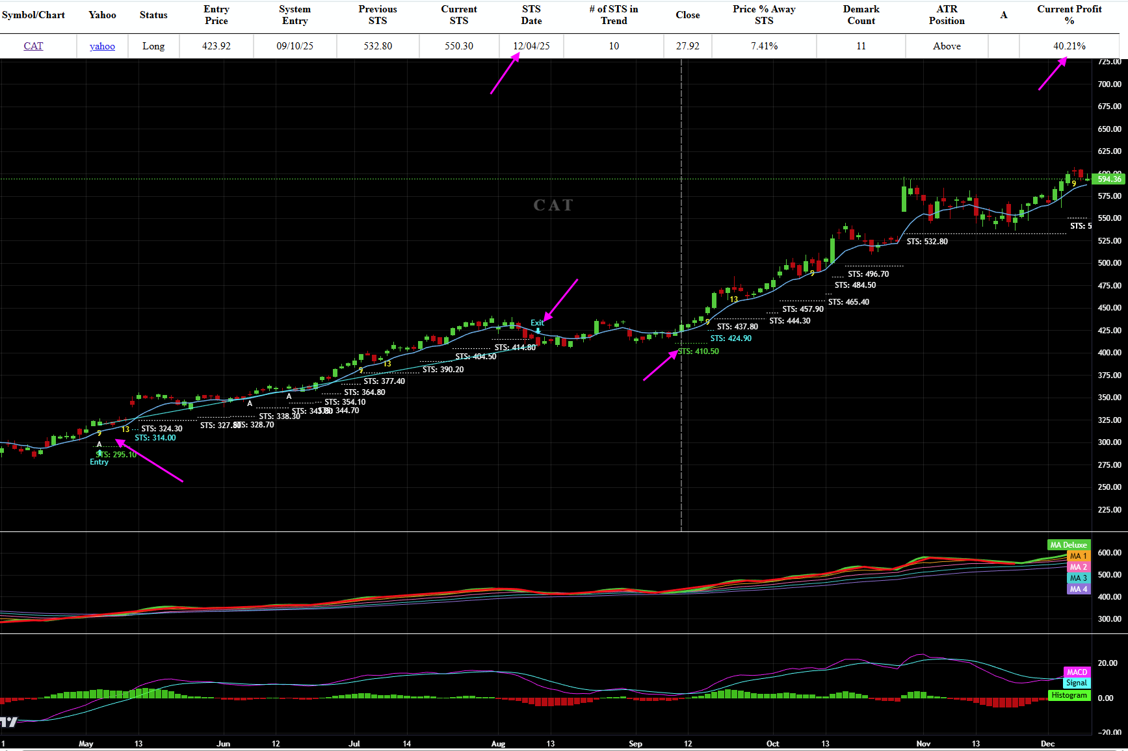Click the green STS: 410.50 label

pos(698,351)
